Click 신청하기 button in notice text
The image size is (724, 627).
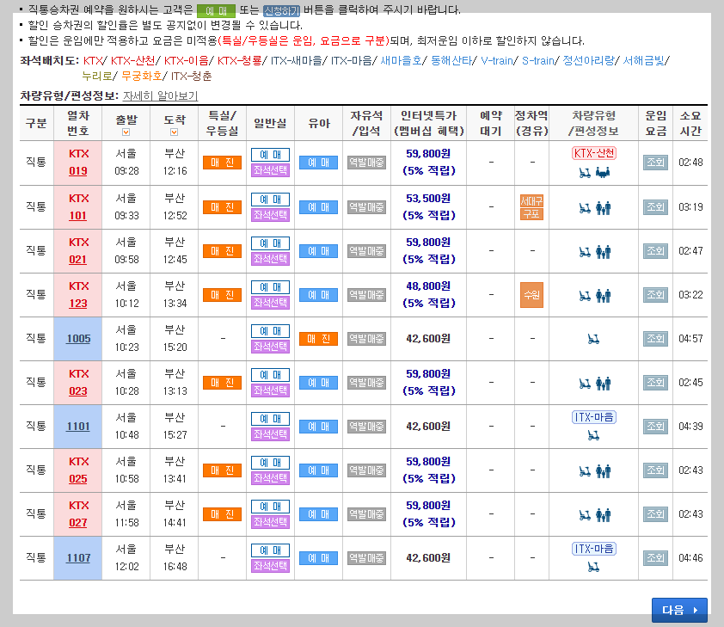click(x=281, y=10)
